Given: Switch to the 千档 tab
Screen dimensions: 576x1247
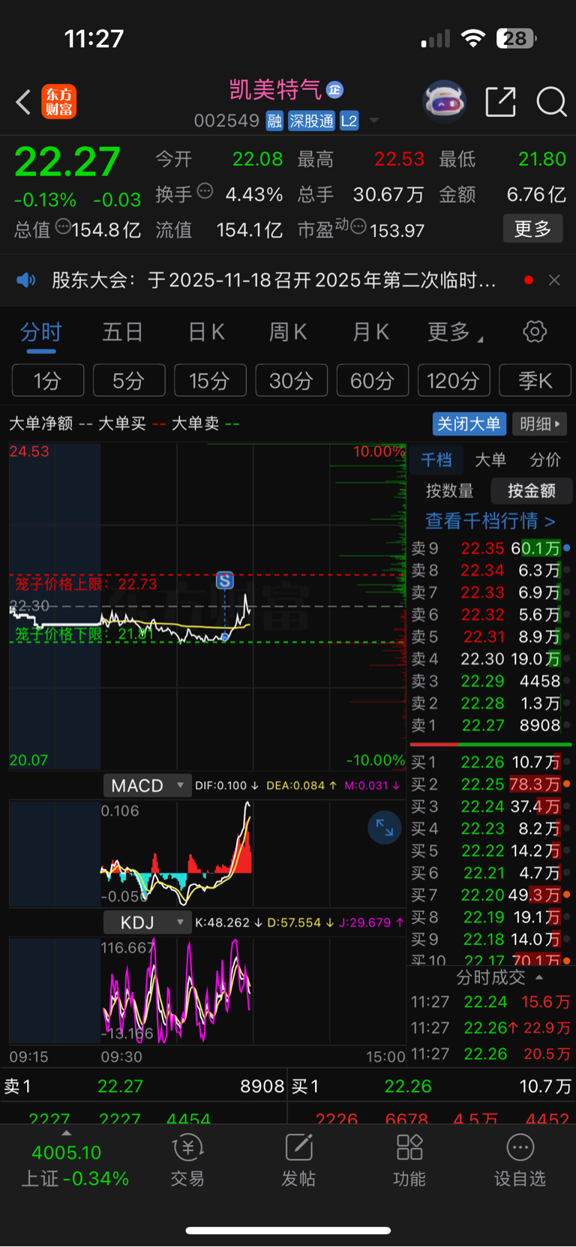Looking at the screenshot, I should tap(436, 460).
